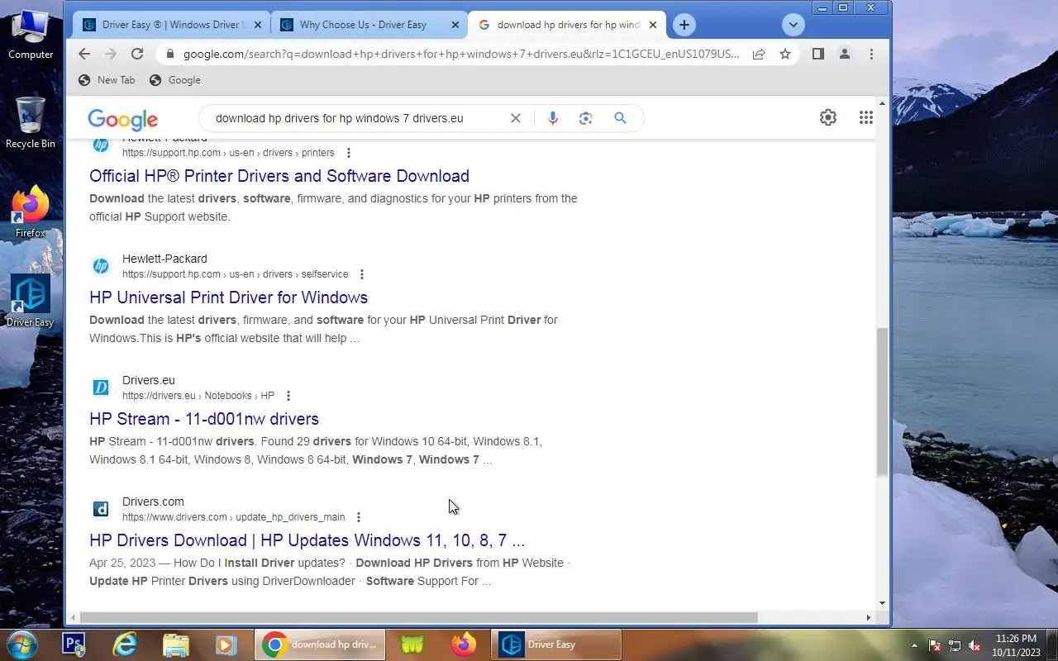Click scroll down arrow of page
This screenshot has width=1058, height=661.
[882, 604]
